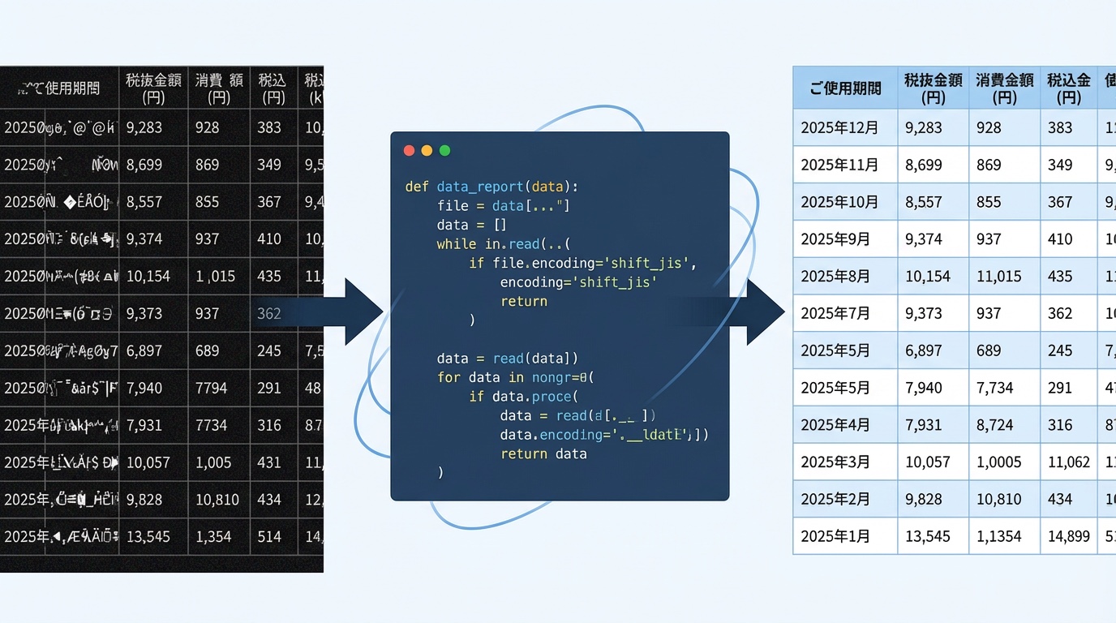
Task: Select the 2025年12月 row label
Action: pyautogui.click(x=839, y=128)
